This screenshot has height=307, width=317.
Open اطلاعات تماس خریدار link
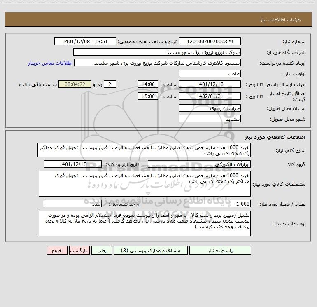pyautogui.click(x=50, y=63)
